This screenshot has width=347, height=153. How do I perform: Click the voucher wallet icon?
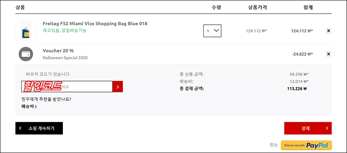coord(26,54)
